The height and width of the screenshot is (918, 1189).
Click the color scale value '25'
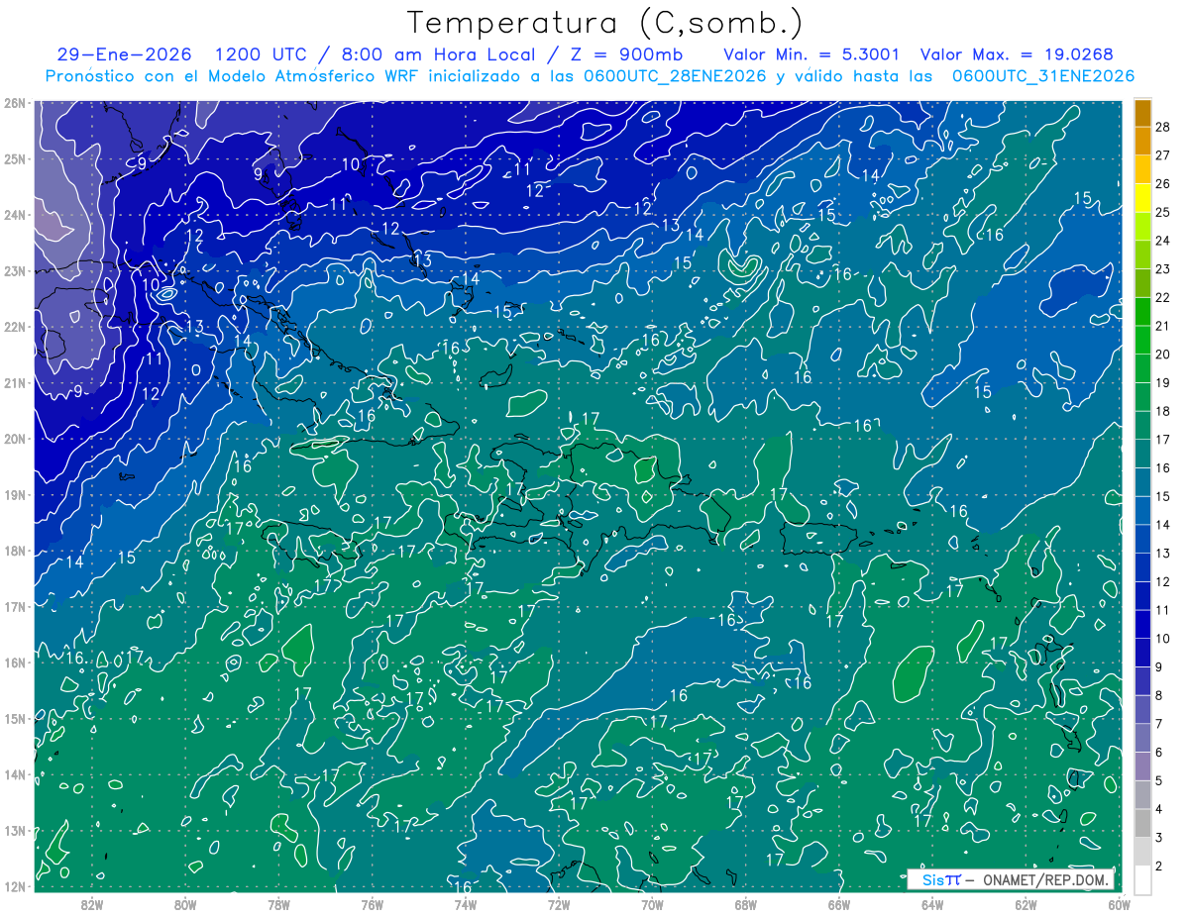pos(1163,212)
